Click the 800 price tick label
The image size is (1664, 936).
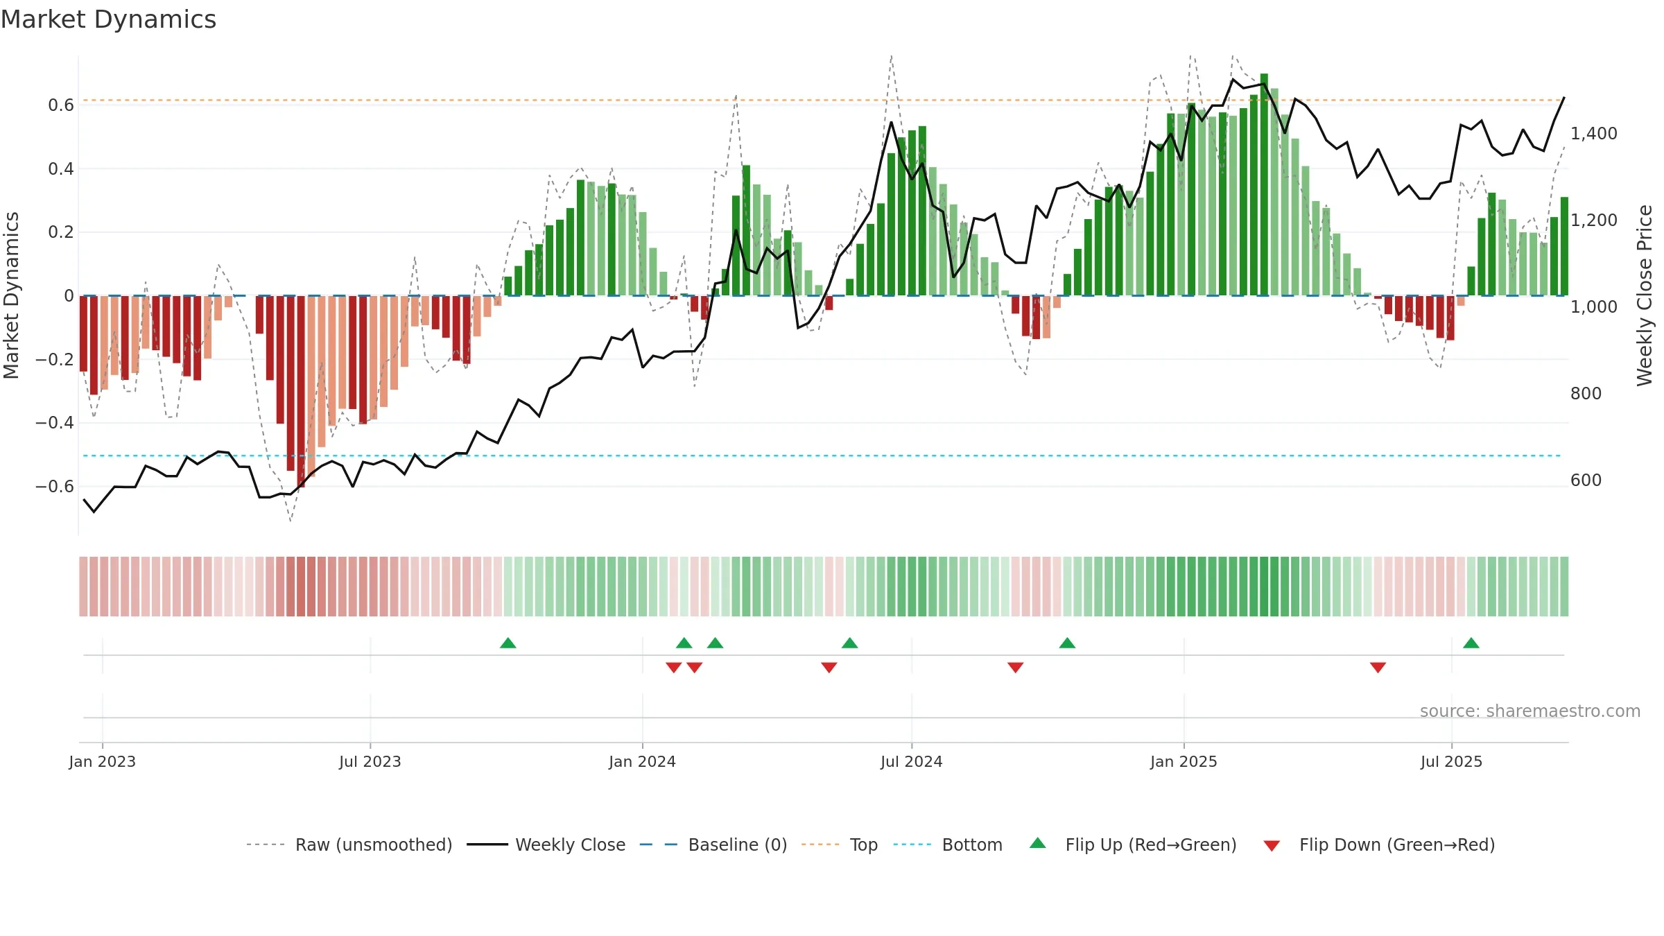(x=1586, y=393)
